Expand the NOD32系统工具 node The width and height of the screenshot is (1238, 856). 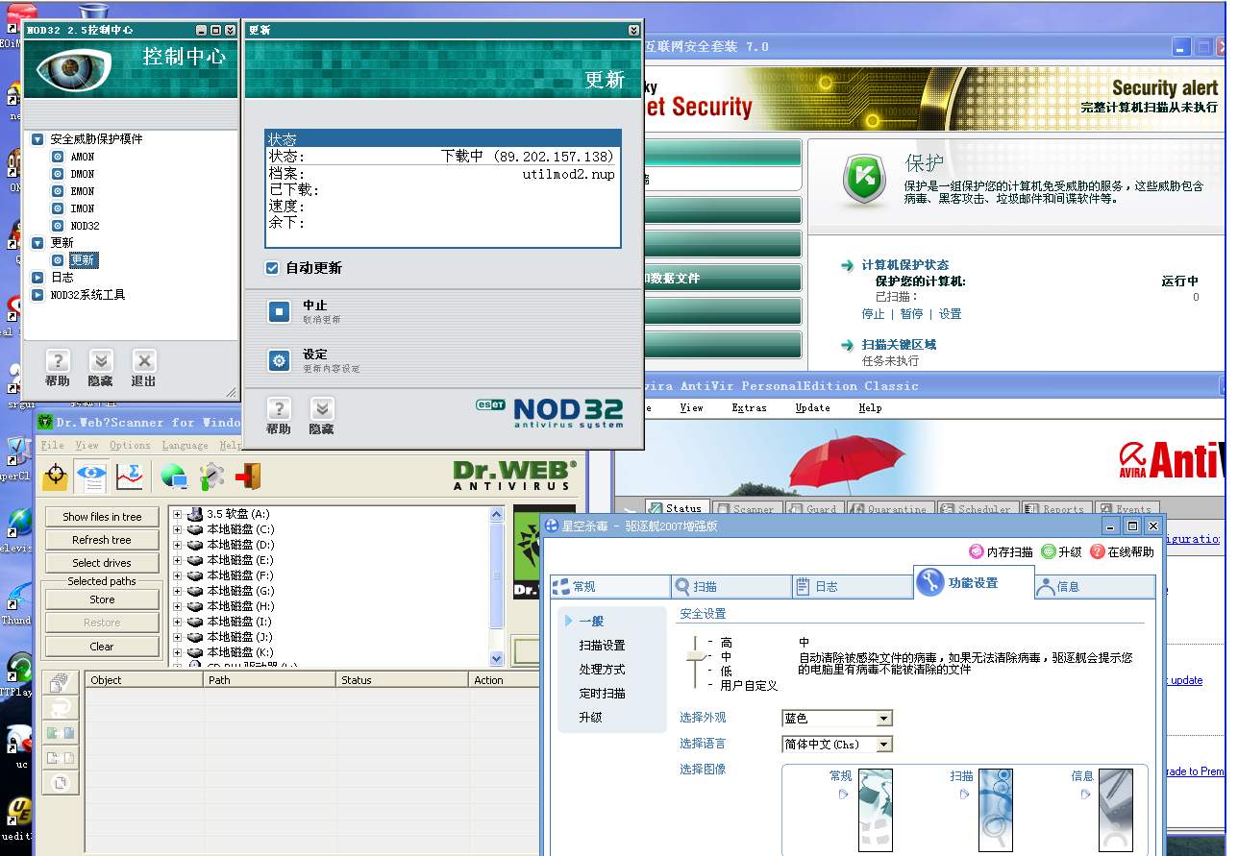[x=37, y=295]
